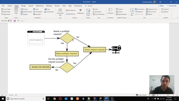The width and height of the screenshot is (179, 101).
Task: Click the ribbon Search box
Action: click(x=89, y=6)
